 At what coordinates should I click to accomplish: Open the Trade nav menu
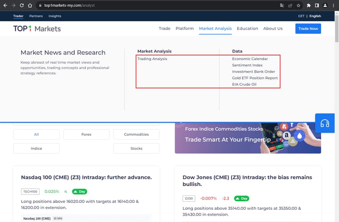coord(164,28)
